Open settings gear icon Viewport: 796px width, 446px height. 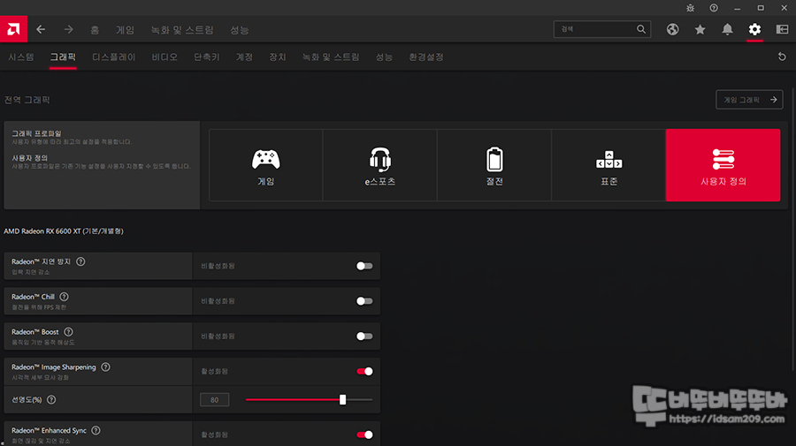click(x=755, y=29)
